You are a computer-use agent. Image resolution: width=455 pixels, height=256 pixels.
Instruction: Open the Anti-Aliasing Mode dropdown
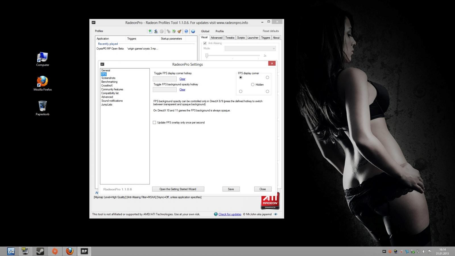(x=250, y=49)
